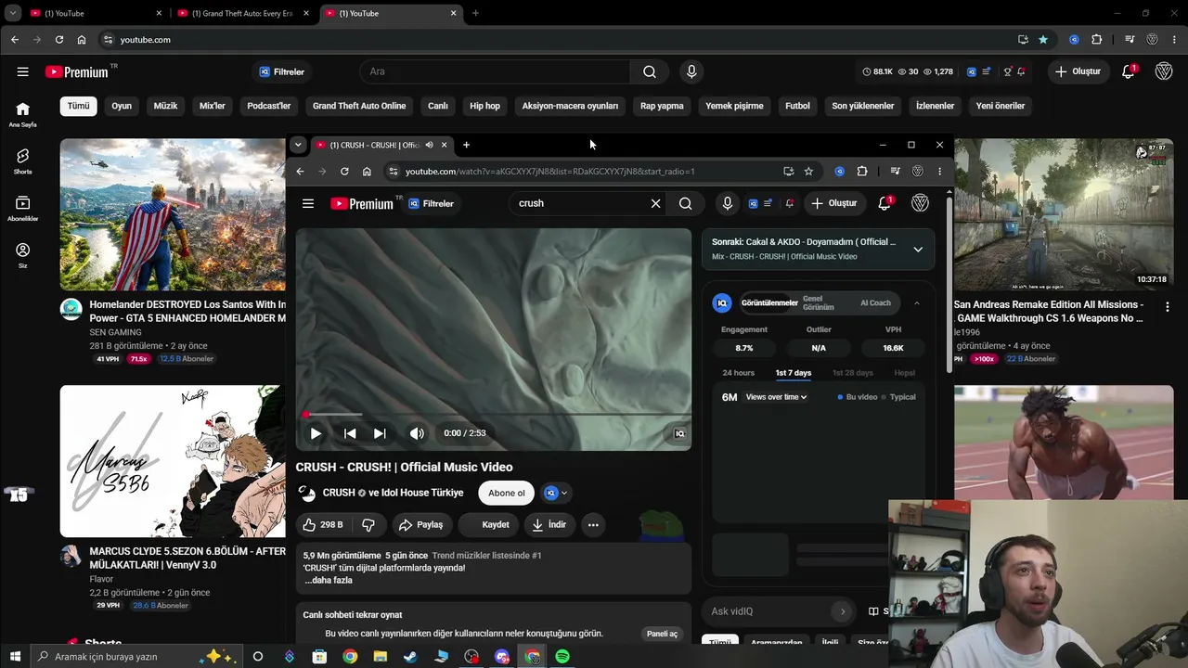
Task: Click Oluştur in the front window
Action: click(x=833, y=203)
